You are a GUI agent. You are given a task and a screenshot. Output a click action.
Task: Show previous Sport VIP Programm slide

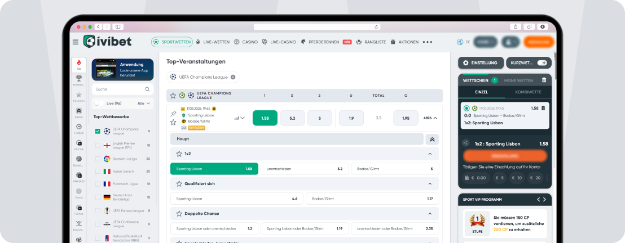pyautogui.click(x=539, y=199)
